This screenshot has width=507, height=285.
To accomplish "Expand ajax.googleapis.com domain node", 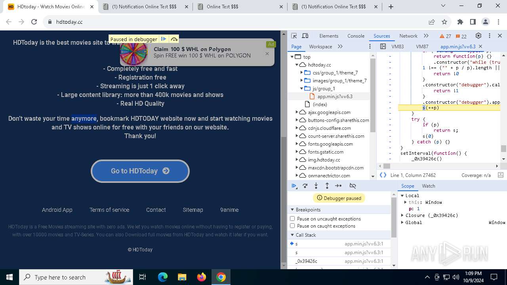I will (297, 112).
